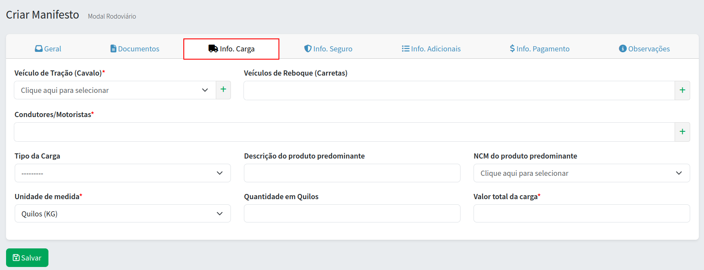Open the Documentos tab
The image size is (704, 270).
[134, 49]
